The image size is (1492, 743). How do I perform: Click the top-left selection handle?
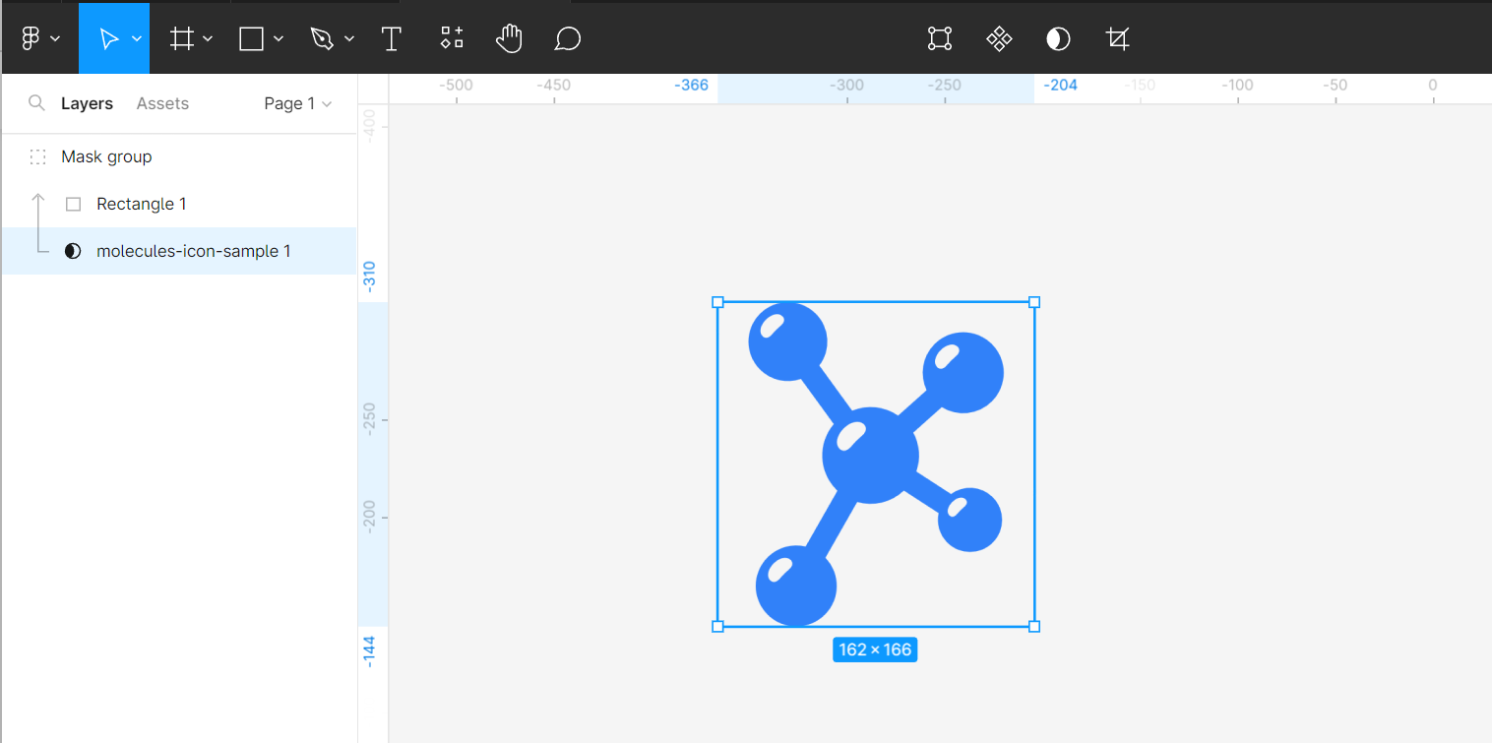pyautogui.click(x=717, y=302)
